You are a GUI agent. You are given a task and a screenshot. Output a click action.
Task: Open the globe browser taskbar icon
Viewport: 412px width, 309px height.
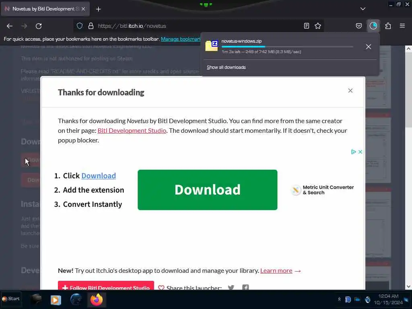point(76,299)
